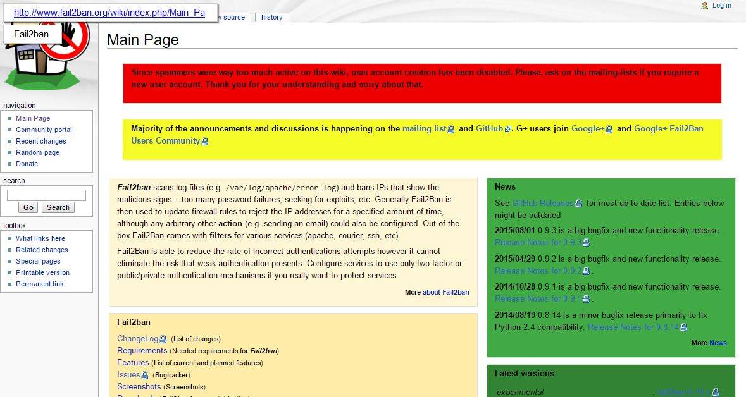The height and width of the screenshot is (397, 746).
Task: Open the GitHub Releases link
Action: click(543, 204)
